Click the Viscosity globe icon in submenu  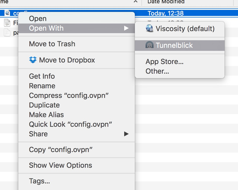(150, 28)
